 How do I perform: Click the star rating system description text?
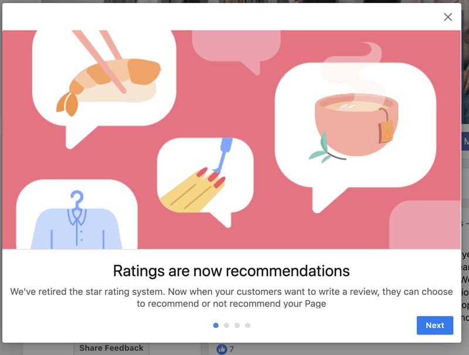231,298
